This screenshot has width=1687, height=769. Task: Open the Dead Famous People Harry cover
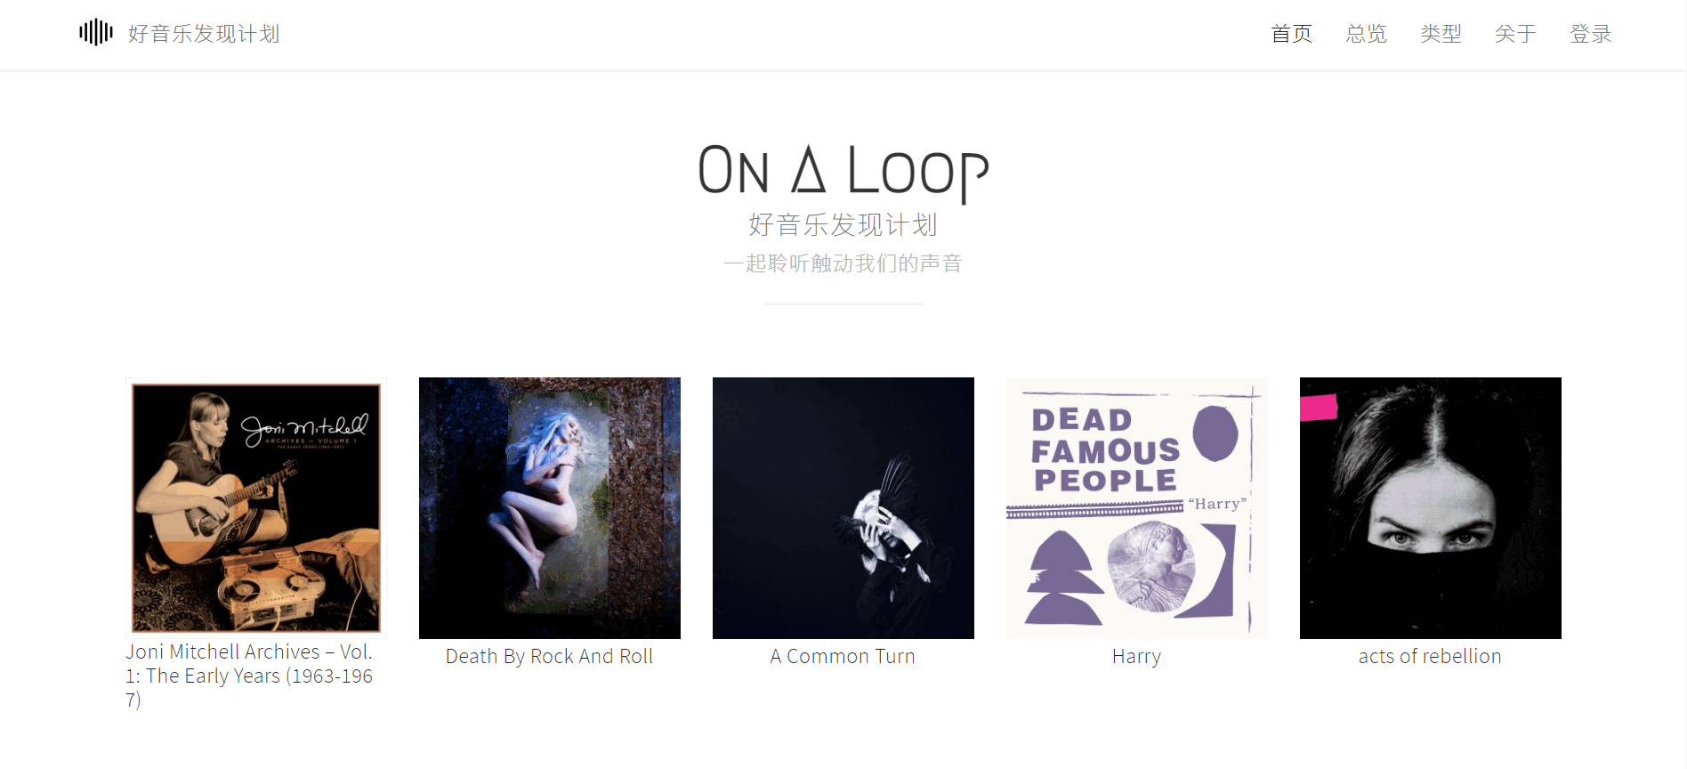[1137, 508]
